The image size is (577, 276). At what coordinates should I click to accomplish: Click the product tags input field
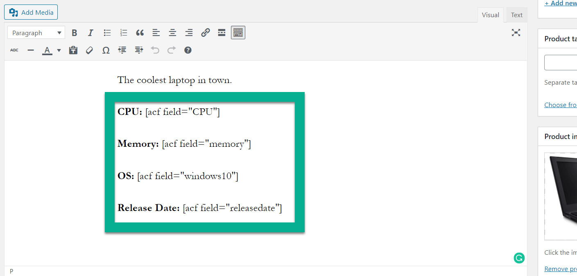[561, 63]
